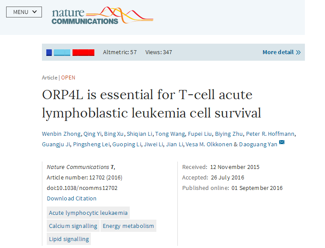Click the double chevron beside More detail

coord(298,52)
